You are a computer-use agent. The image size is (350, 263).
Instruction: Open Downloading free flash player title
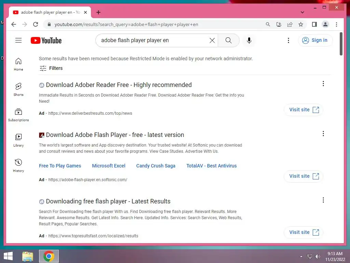pos(108,201)
